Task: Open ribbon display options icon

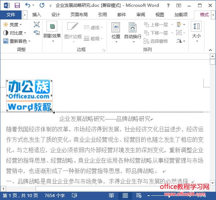Action: [x=179, y=5]
